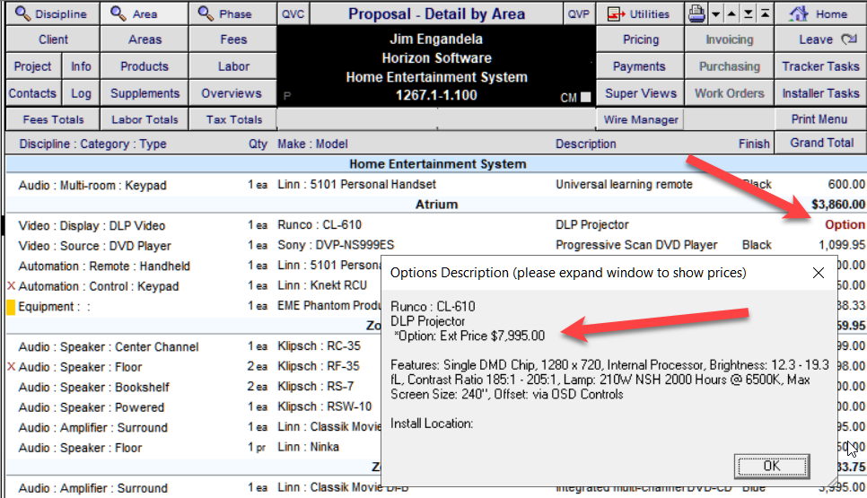Viewport: 867px width, 498px height.
Task: Click the jump-to-top arrow icon
Action: pos(765,13)
